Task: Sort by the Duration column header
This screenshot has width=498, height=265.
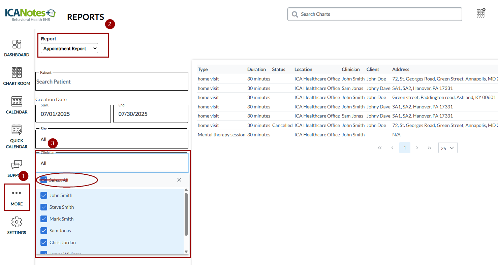Action: [257, 69]
